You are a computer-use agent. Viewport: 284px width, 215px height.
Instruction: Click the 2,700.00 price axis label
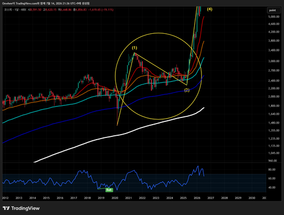(x=274, y=70)
